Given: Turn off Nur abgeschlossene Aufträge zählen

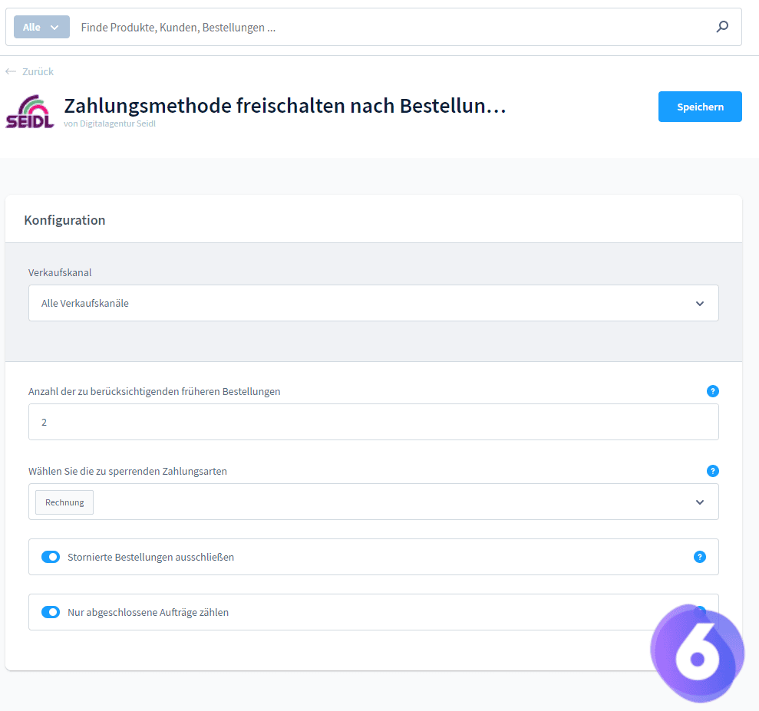Looking at the screenshot, I should click(x=51, y=612).
